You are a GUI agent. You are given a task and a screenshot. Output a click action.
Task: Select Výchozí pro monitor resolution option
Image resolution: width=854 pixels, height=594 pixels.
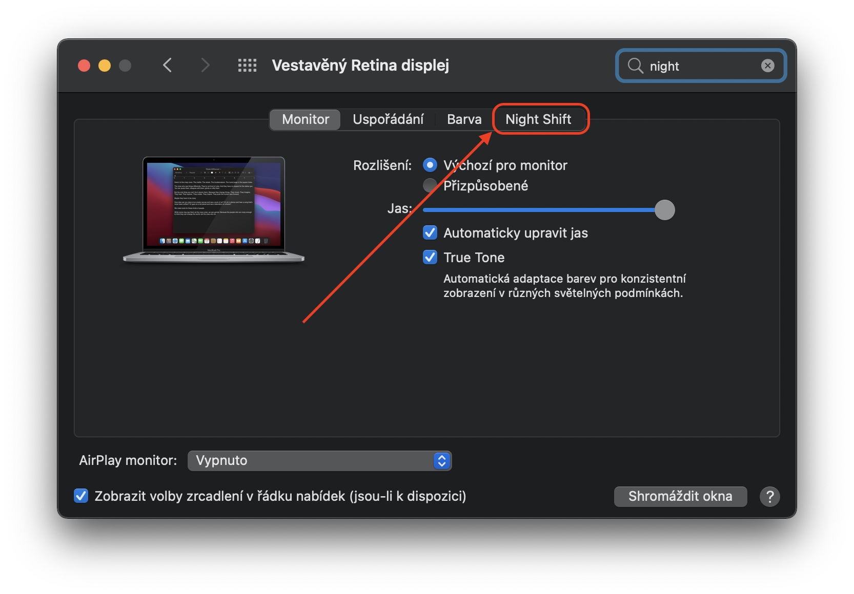pyautogui.click(x=430, y=165)
